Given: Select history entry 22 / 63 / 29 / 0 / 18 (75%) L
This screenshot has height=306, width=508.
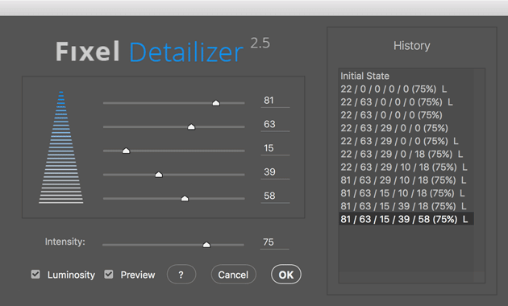Looking at the screenshot, I should (x=406, y=155).
